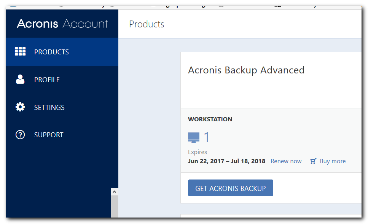368x224 pixels.
Task: Open the SUPPORT section
Action: (48, 135)
